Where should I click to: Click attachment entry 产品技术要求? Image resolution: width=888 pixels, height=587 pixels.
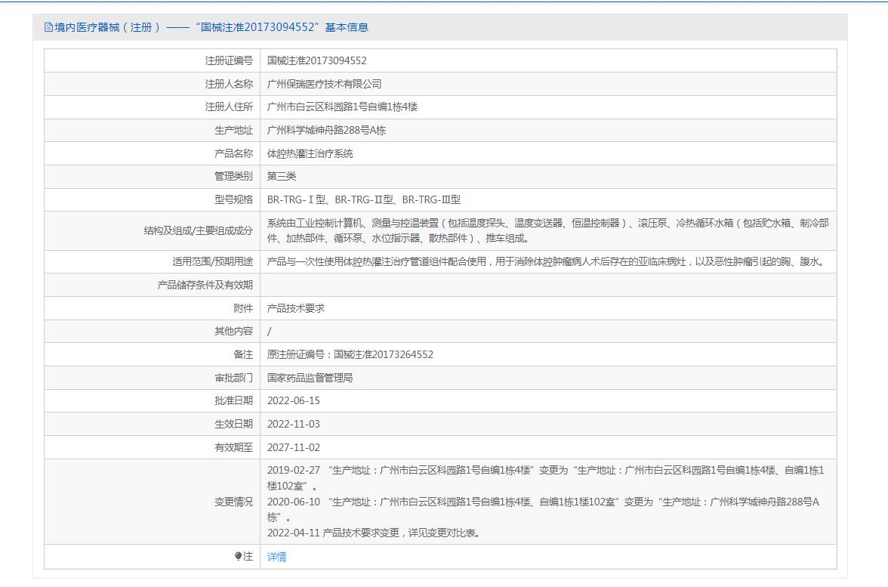pyautogui.click(x=295, y=308)
